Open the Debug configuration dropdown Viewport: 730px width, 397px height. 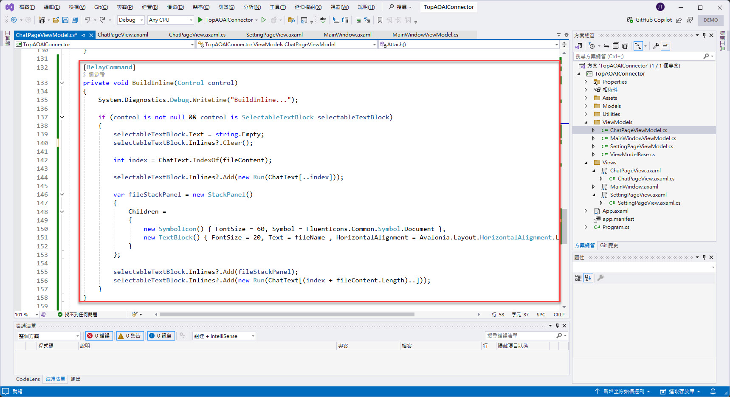[x=131, y=20]
